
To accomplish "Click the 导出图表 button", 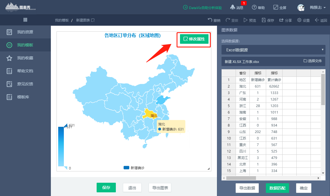I will point(160,188).
